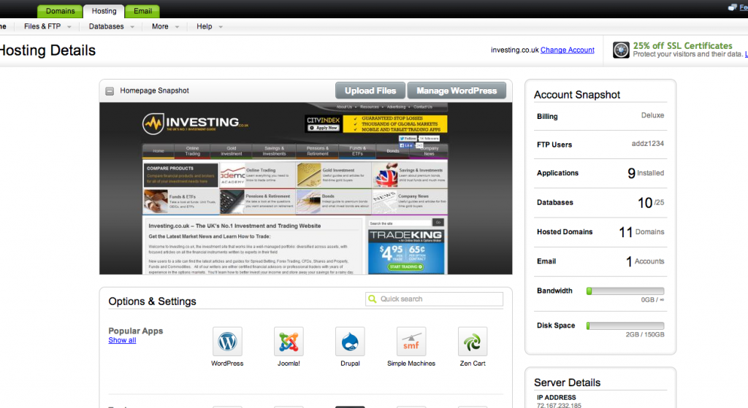This screenshot has height=408, width=748.
Task: Select the Drupal app icon
Action: 350,342
